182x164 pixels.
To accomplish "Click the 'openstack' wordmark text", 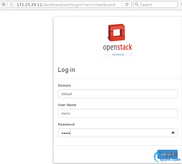I will pyautogui.click(x=118, y=47).
